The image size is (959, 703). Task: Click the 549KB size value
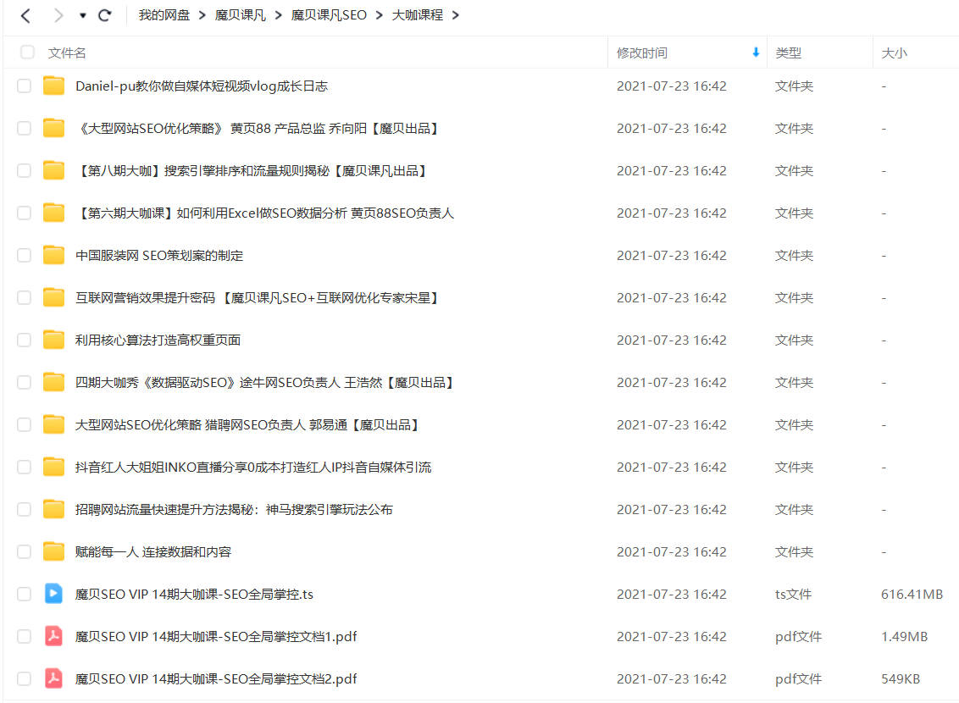pos(901,678)
